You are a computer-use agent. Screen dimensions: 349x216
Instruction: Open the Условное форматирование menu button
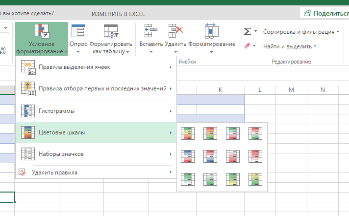[42, 39]
